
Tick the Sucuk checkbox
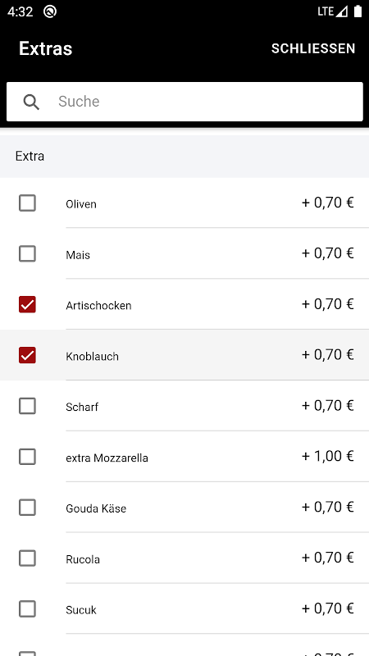[x=27, y=609]
